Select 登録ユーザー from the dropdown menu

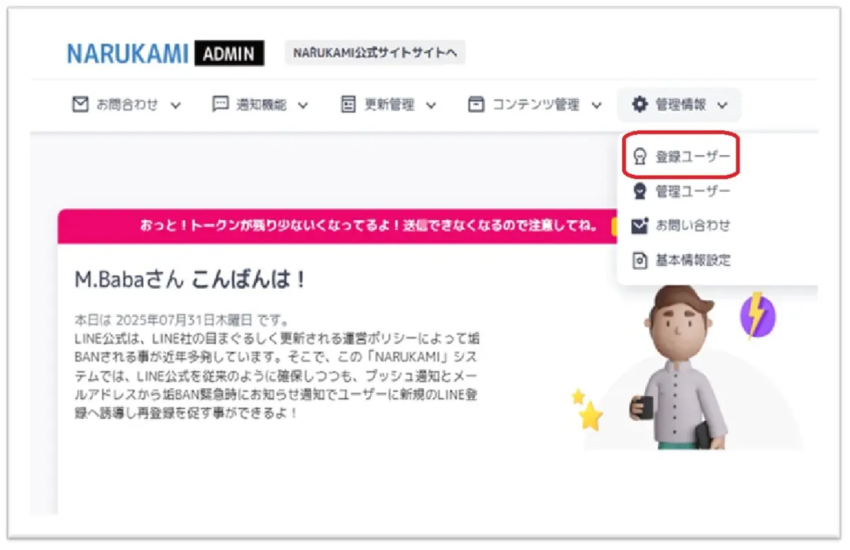[681, 157]
